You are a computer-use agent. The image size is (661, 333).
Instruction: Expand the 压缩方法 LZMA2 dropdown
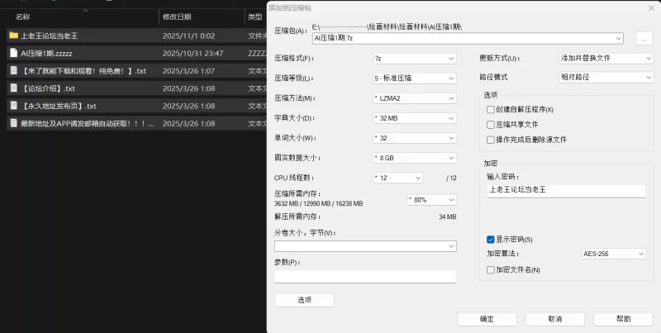tap(415, 98)
